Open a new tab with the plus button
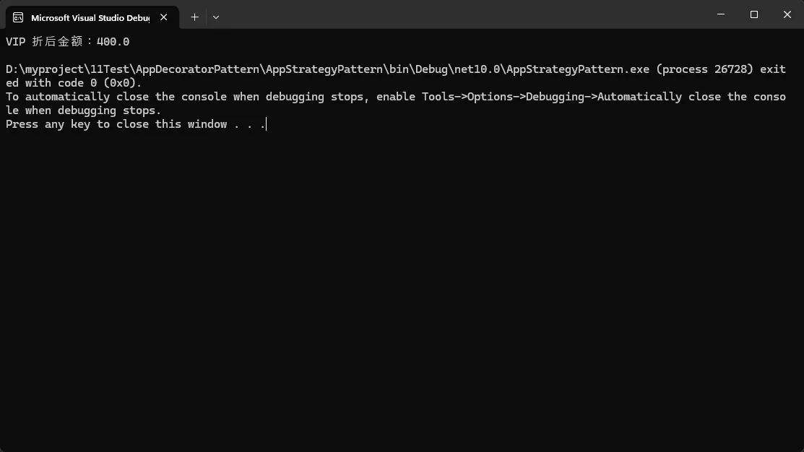 click(x=194, y=17)
